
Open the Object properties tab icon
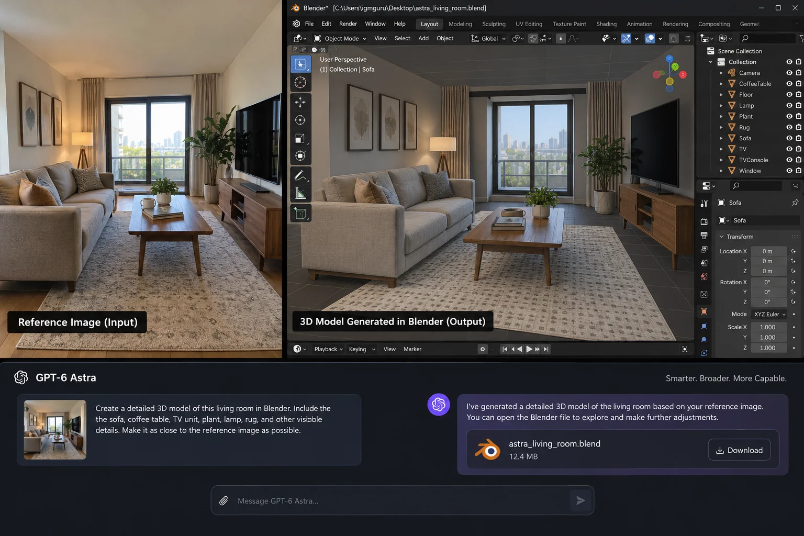pyautogui.click(x=704, y=311)
